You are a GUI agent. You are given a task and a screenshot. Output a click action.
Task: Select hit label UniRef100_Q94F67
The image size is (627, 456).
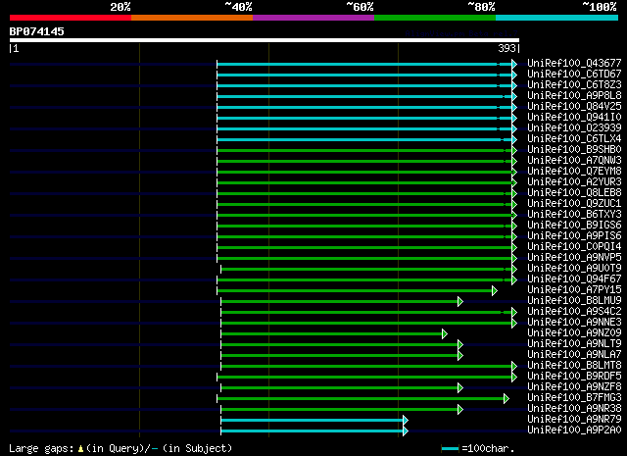[574, 279]
